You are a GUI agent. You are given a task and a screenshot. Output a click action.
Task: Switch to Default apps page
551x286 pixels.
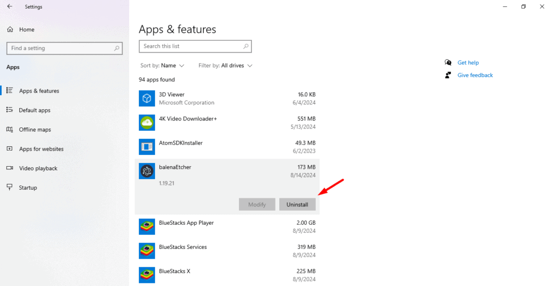pos(34,110)
